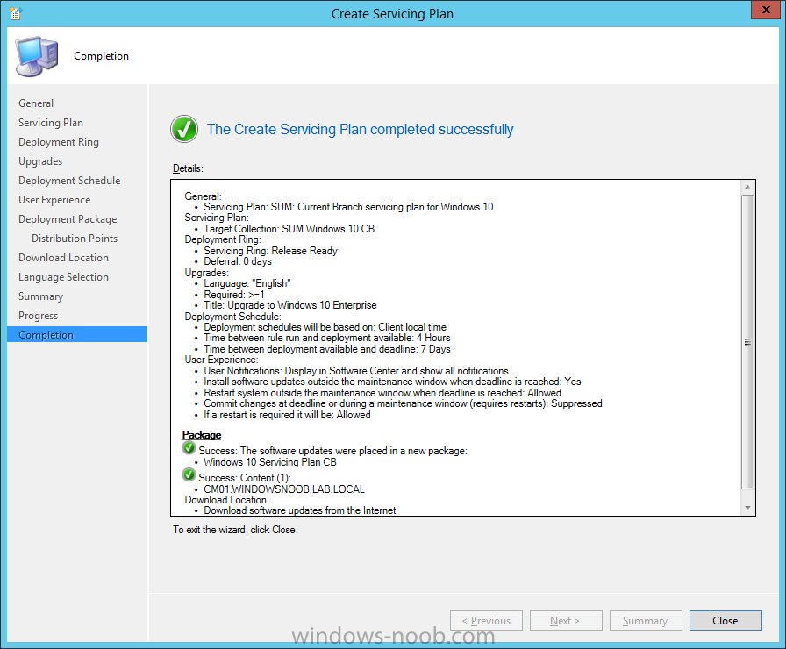Click the wizard title bar icon

pos(15,13)
